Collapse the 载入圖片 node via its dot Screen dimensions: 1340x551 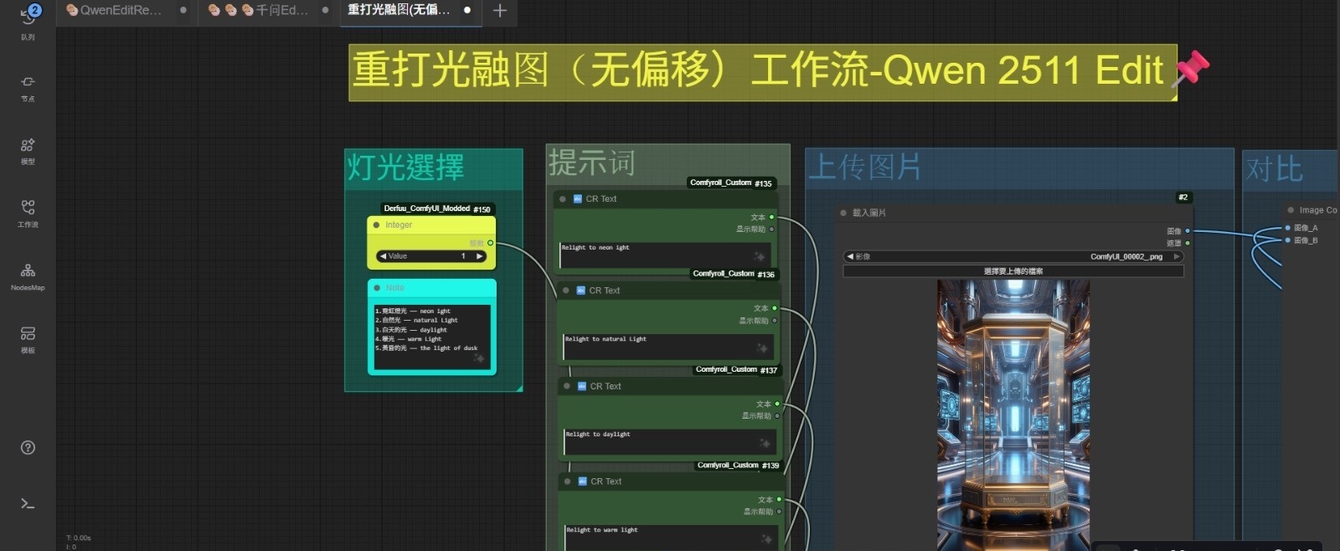pos(843,213)
